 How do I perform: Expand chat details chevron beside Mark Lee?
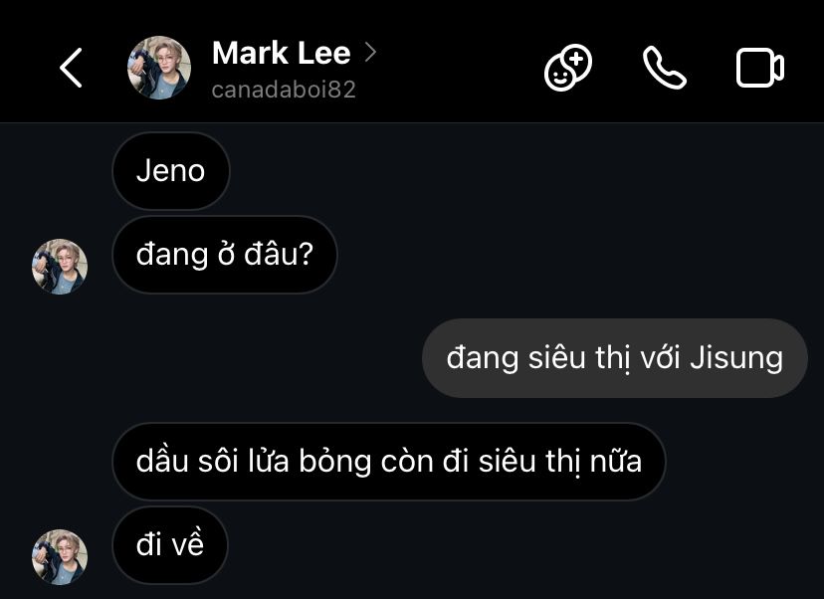[x=370, y=53]
